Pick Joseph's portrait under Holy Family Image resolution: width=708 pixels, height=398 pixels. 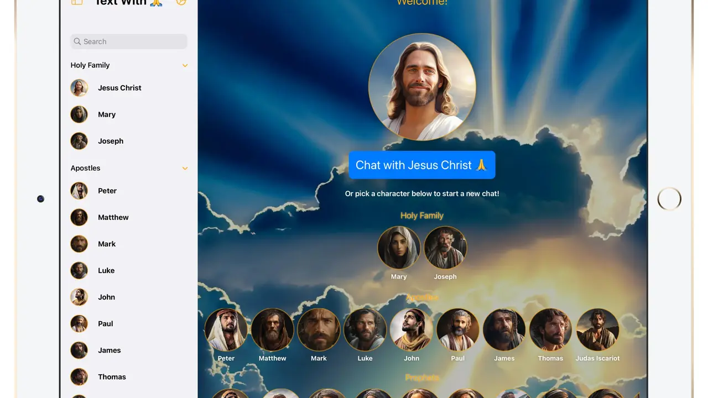coord(445,248)
